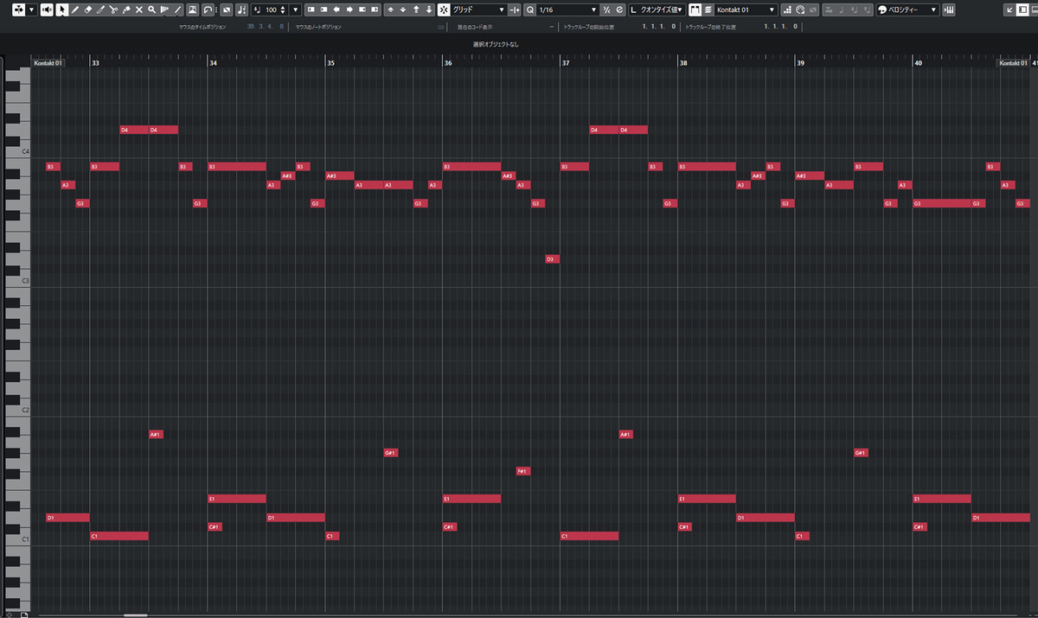Toggle Acoustic Feedback speaker
The height and width of the screenshot is (618, 1038).
47,10
